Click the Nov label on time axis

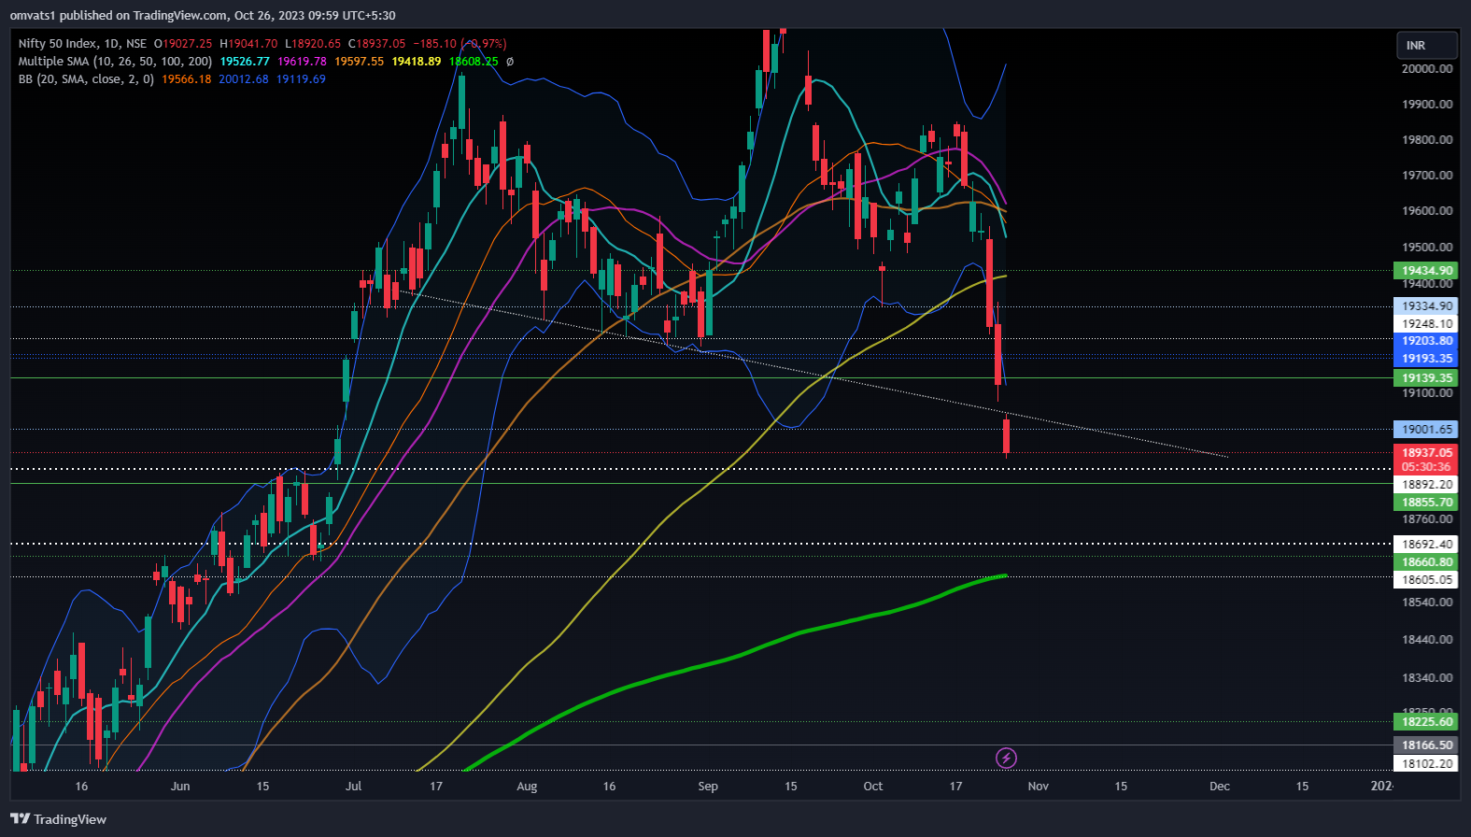[1039, 787]
